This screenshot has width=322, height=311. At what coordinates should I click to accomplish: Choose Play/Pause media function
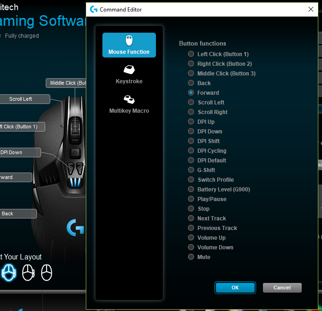pyautogui.click(x=191, y=199)
